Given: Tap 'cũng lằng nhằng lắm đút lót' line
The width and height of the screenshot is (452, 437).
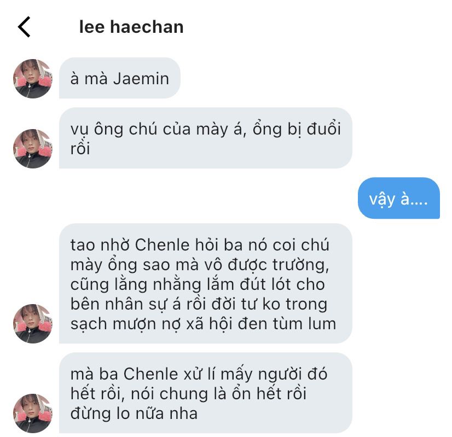Looking at the screenshot, I should 198,284.
